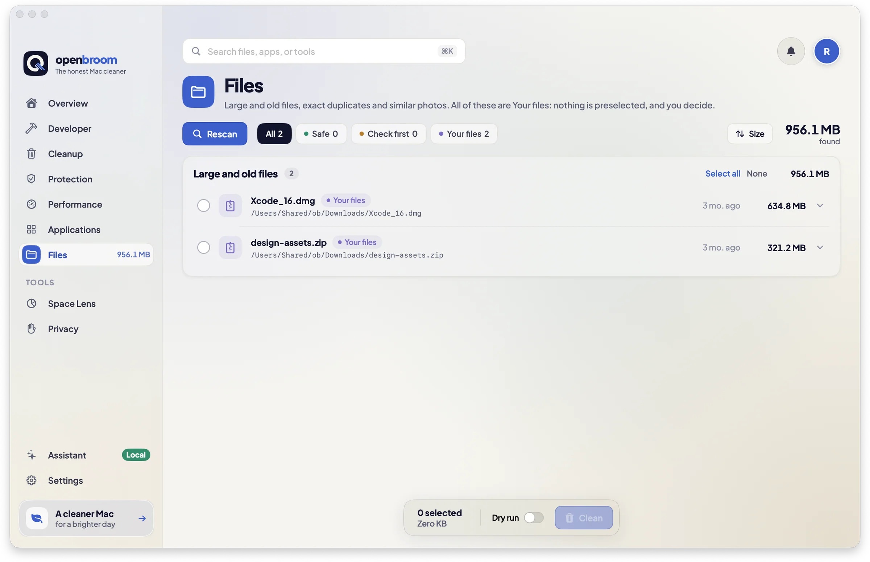
Task: Click the Xcode_16.dmg file type icon
Action: click(x=230, y=206)
